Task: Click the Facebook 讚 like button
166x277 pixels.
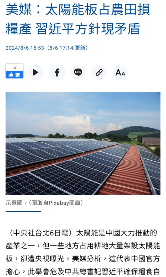Action: 14,75
